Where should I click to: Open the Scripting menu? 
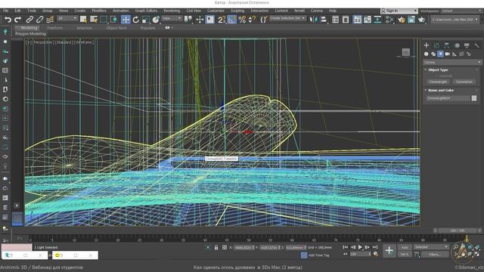click(x=237, y=11)
